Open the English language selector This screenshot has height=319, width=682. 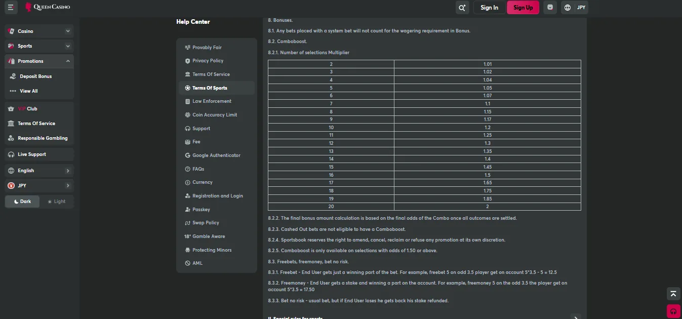pos(39,171)
